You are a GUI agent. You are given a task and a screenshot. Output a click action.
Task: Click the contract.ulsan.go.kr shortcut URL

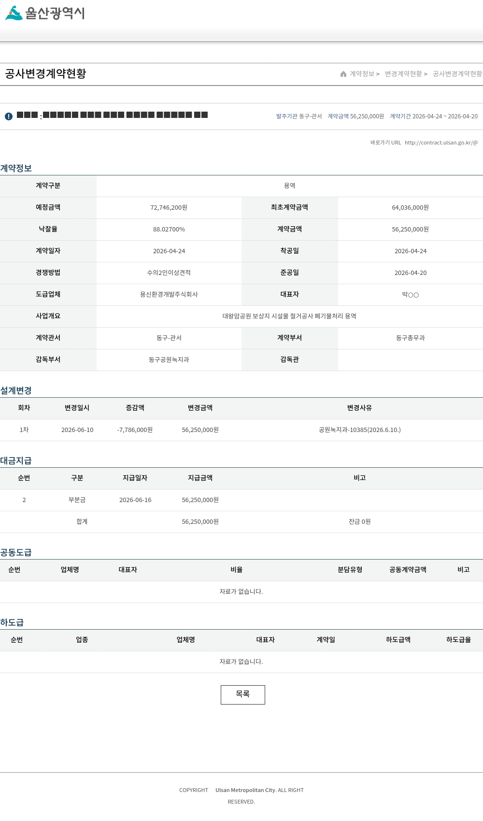tap(441, 143)
